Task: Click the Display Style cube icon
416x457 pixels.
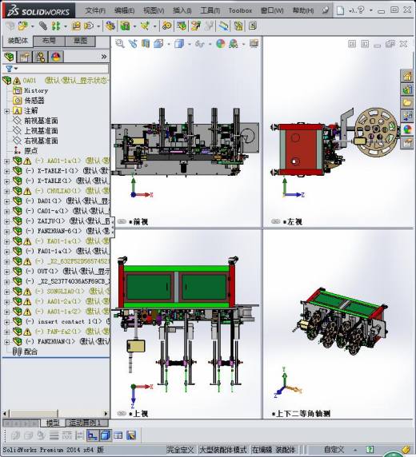Action: 179,44
